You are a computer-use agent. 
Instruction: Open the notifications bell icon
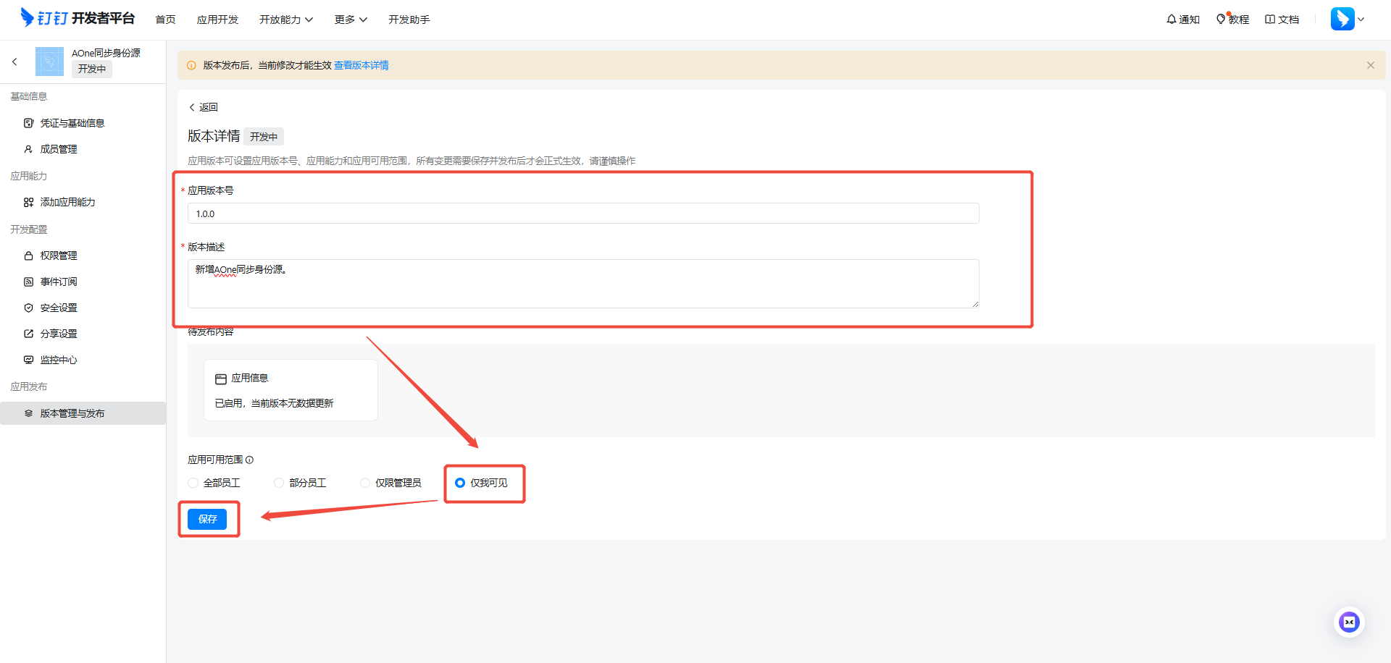tap(1171, 20)
